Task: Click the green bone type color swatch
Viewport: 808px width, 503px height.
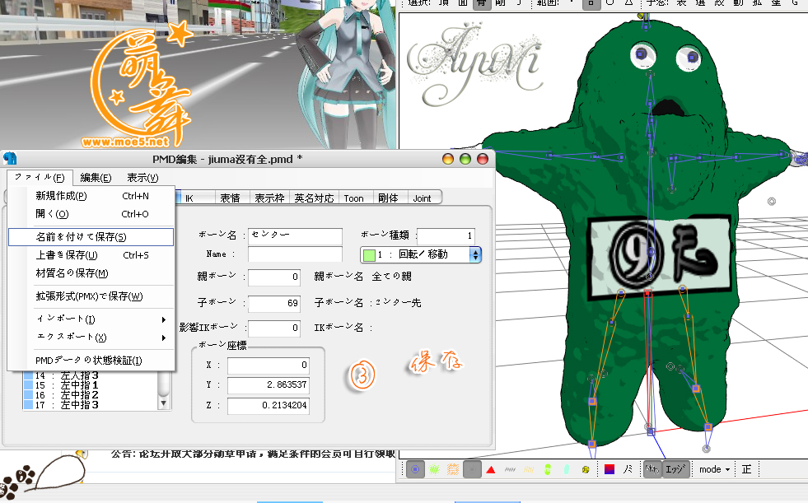Action: 370,255
